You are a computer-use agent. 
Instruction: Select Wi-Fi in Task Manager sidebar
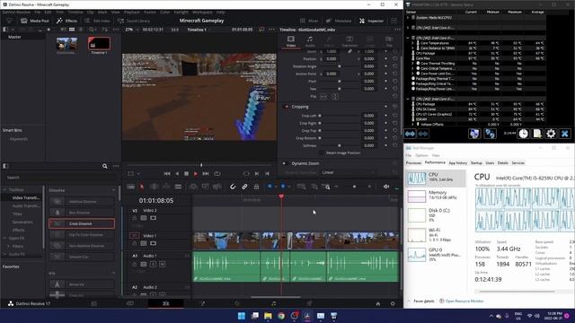[435, 234]
